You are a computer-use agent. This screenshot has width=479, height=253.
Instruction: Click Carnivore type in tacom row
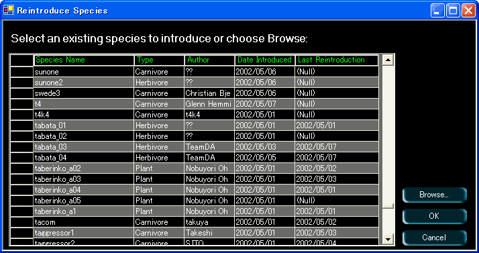point(160,222)
